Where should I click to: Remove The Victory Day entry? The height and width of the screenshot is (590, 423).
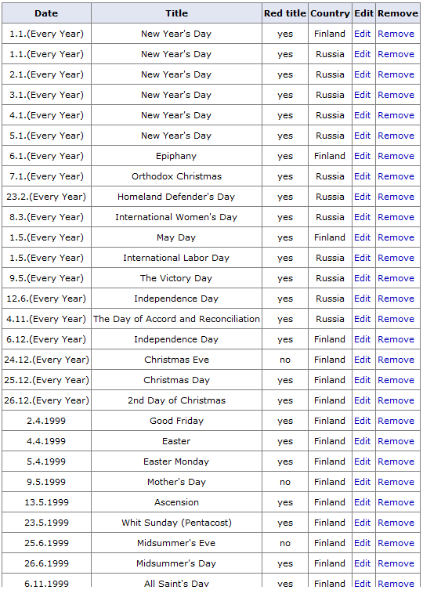pos(396,278)
